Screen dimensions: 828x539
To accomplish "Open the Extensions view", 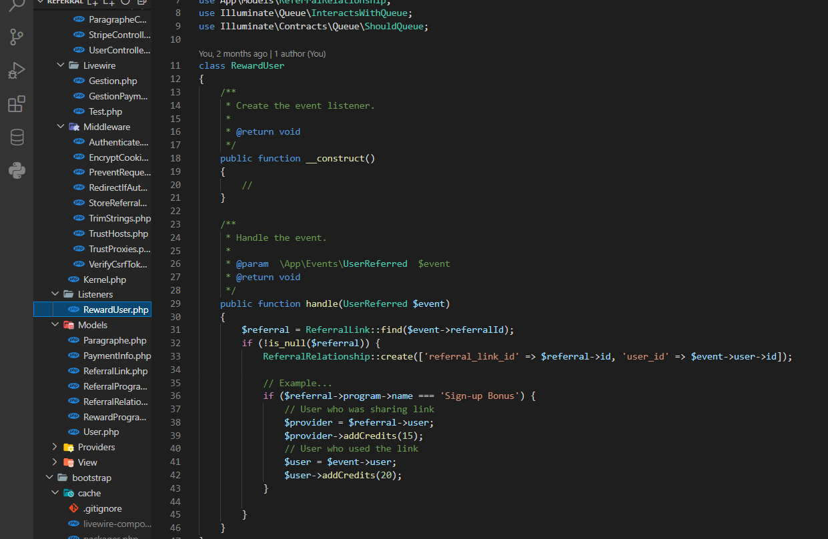I will 17,104.
